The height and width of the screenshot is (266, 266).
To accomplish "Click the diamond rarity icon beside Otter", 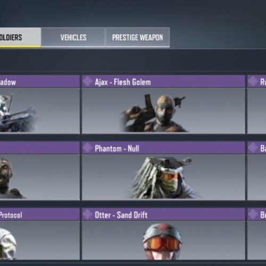I will [88, 214].
